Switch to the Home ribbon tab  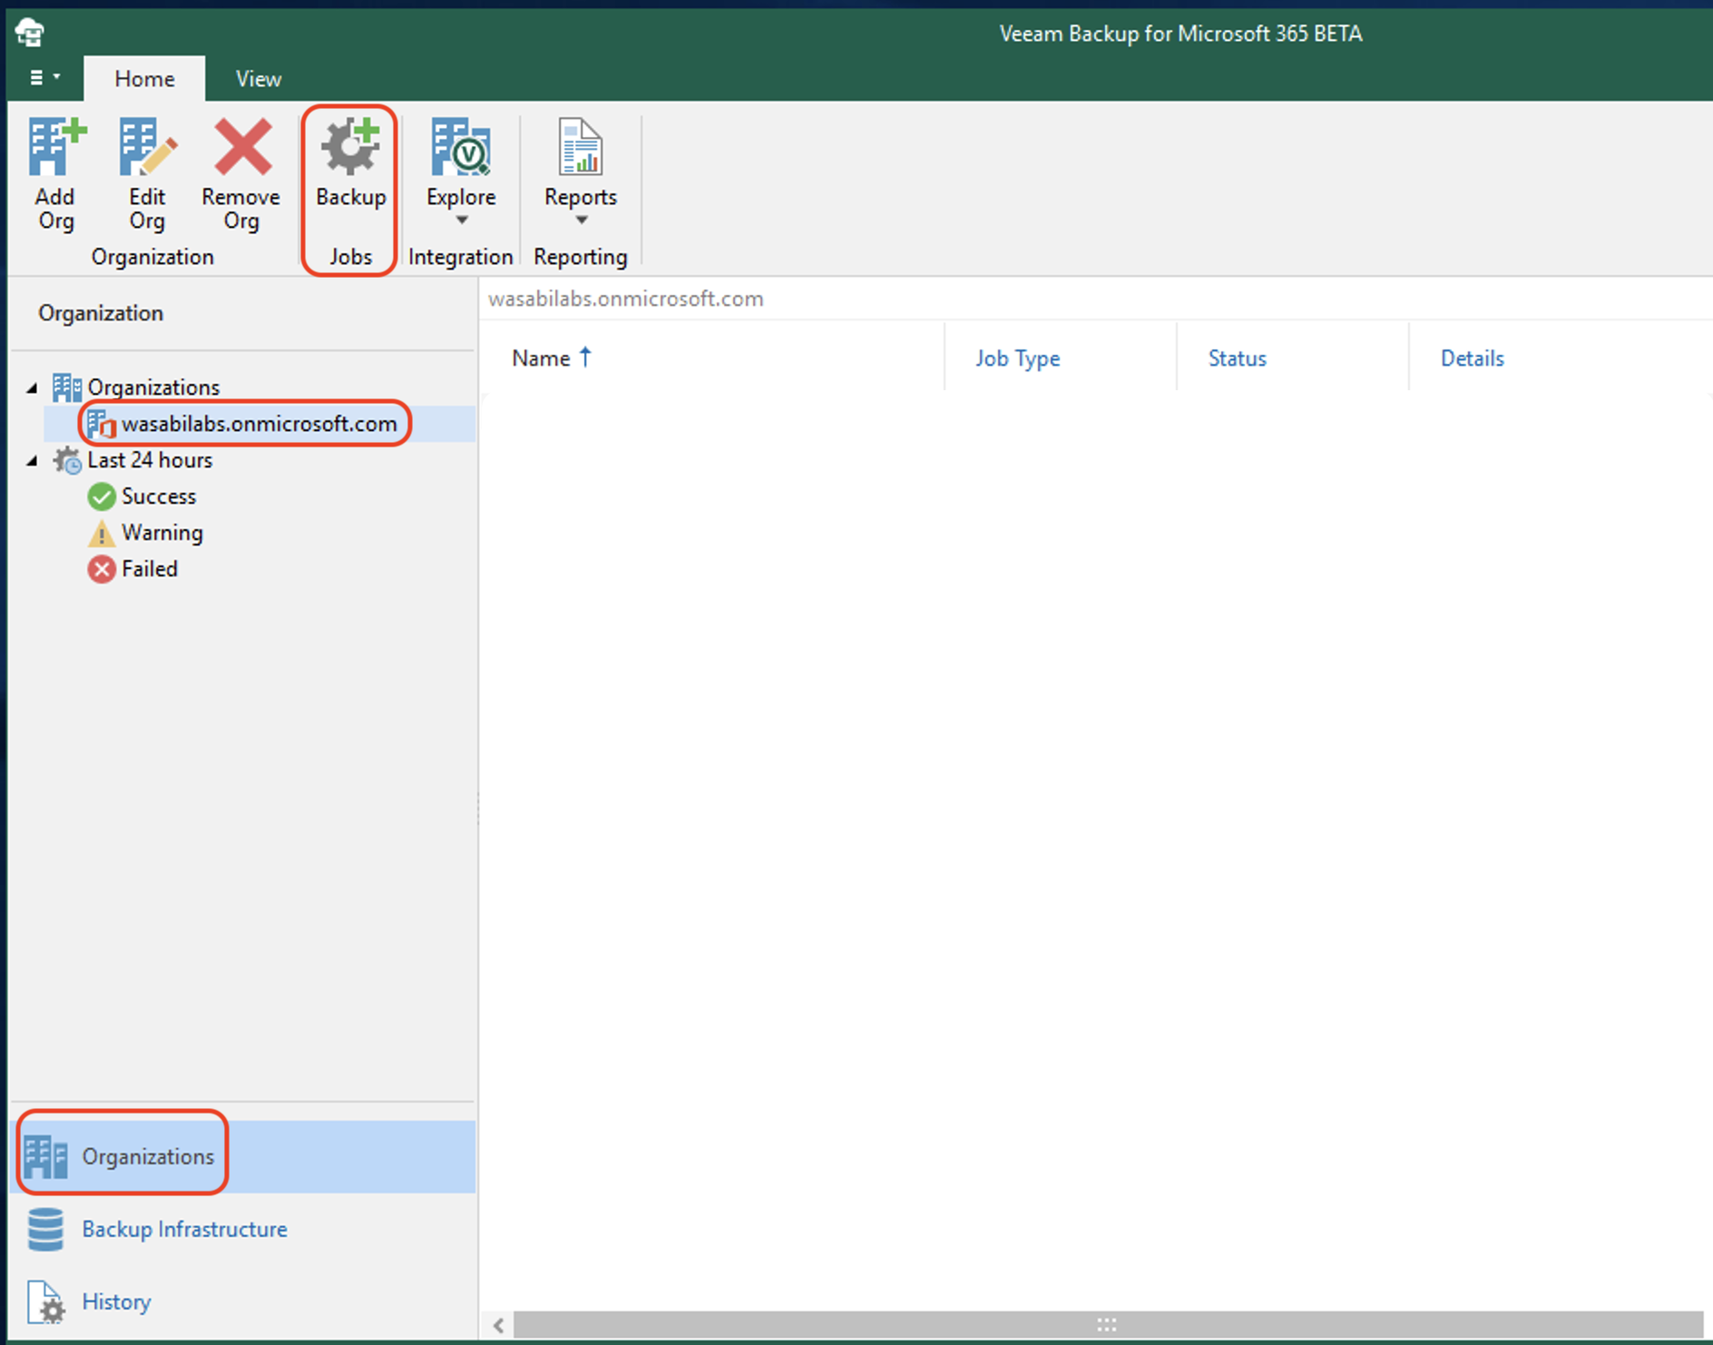144,79
